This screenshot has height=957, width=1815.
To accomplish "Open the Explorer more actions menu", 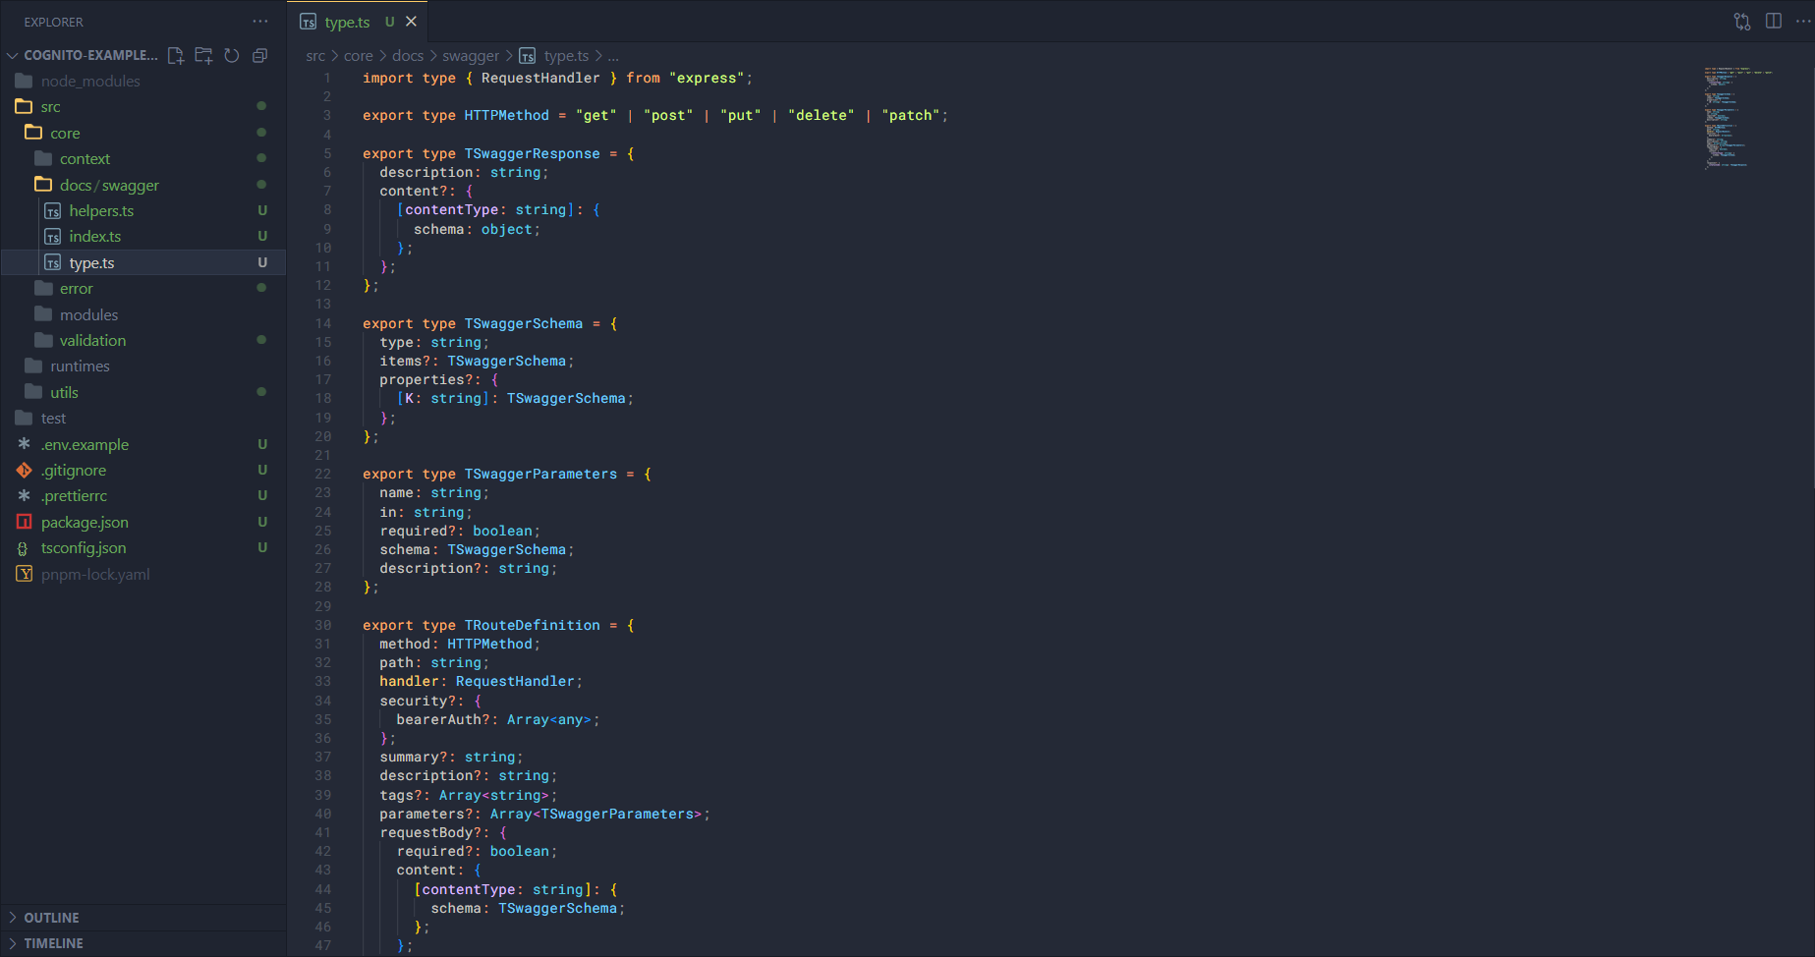I will 259,22.
